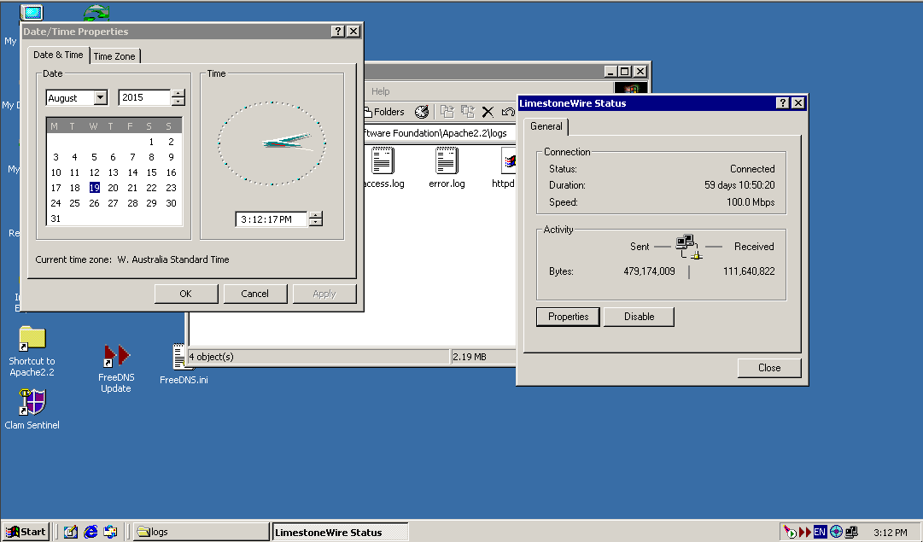The height and width of the screenshot is (542, 923).
Task: Select day 27 in the calendar
Action: click(113, 203)
